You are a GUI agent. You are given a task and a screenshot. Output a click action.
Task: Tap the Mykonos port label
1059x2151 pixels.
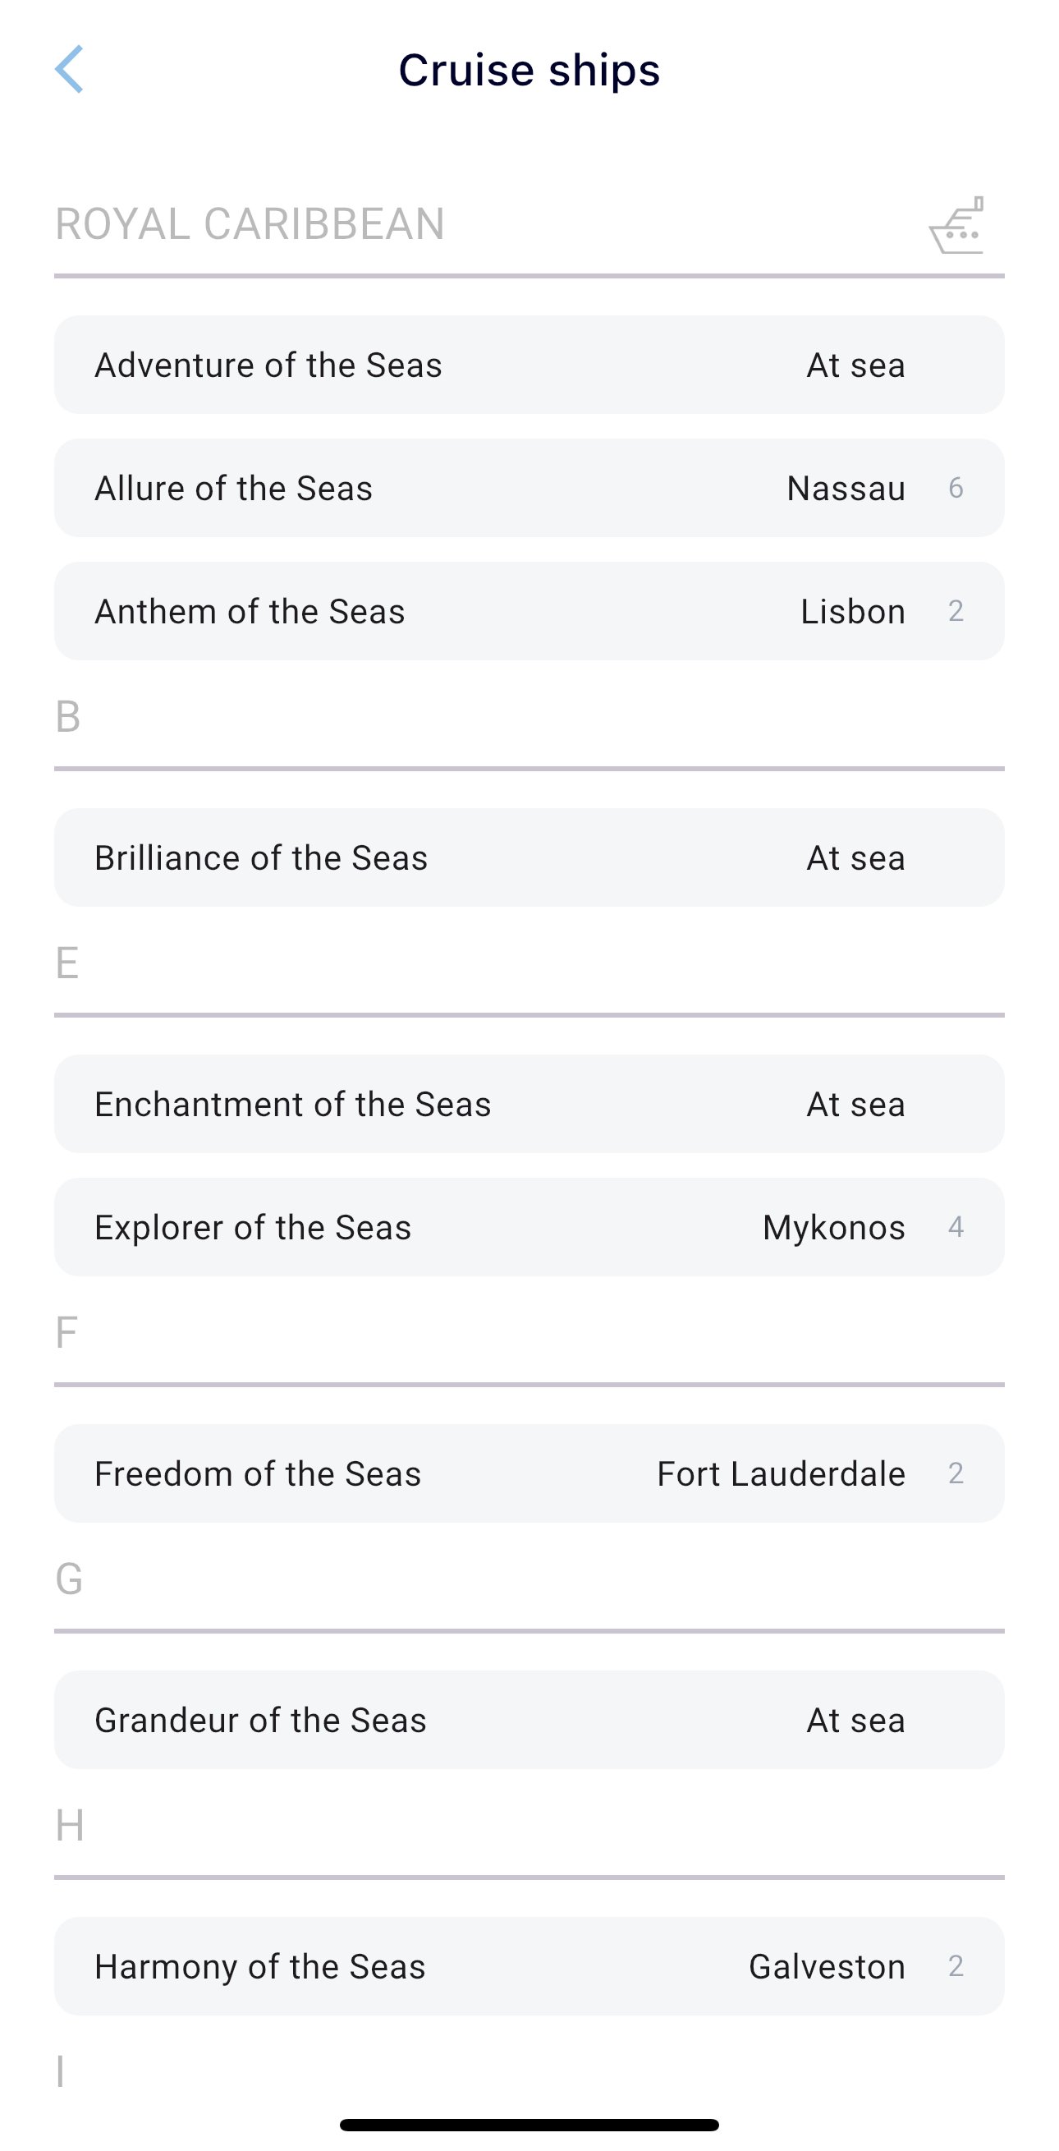pos(833,1228)
